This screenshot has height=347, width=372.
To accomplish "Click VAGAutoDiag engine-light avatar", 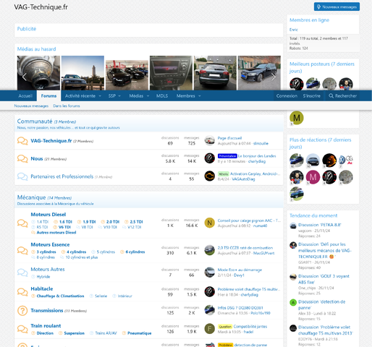I will [210, 176].
